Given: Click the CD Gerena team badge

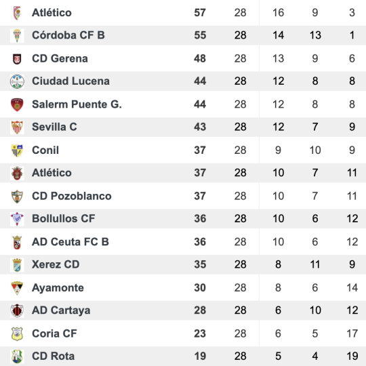Looking at the screenshot, I should 17,58.
